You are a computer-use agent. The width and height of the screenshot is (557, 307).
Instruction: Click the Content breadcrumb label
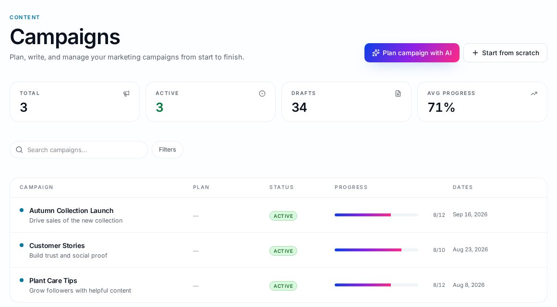(24, 17)
